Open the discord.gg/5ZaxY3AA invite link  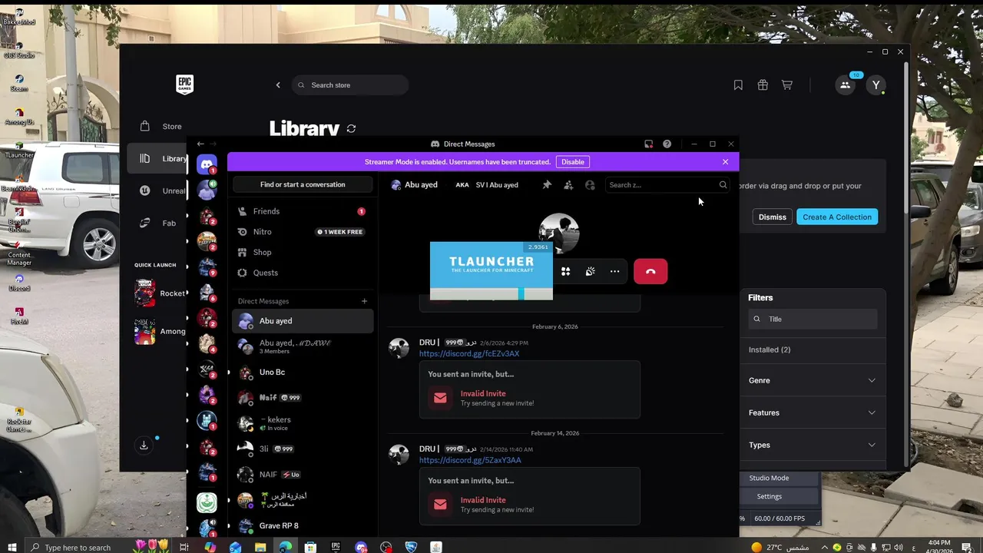point(470,460)
